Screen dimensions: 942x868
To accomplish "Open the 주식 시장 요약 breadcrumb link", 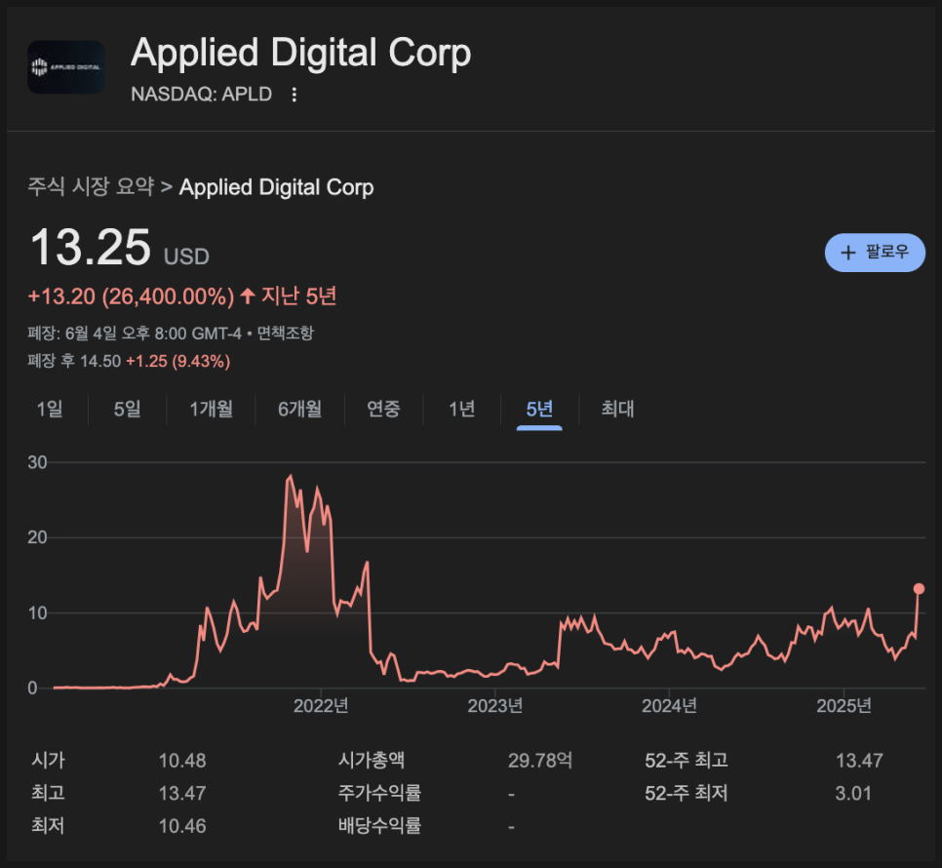I will click(x=91, y=187).
